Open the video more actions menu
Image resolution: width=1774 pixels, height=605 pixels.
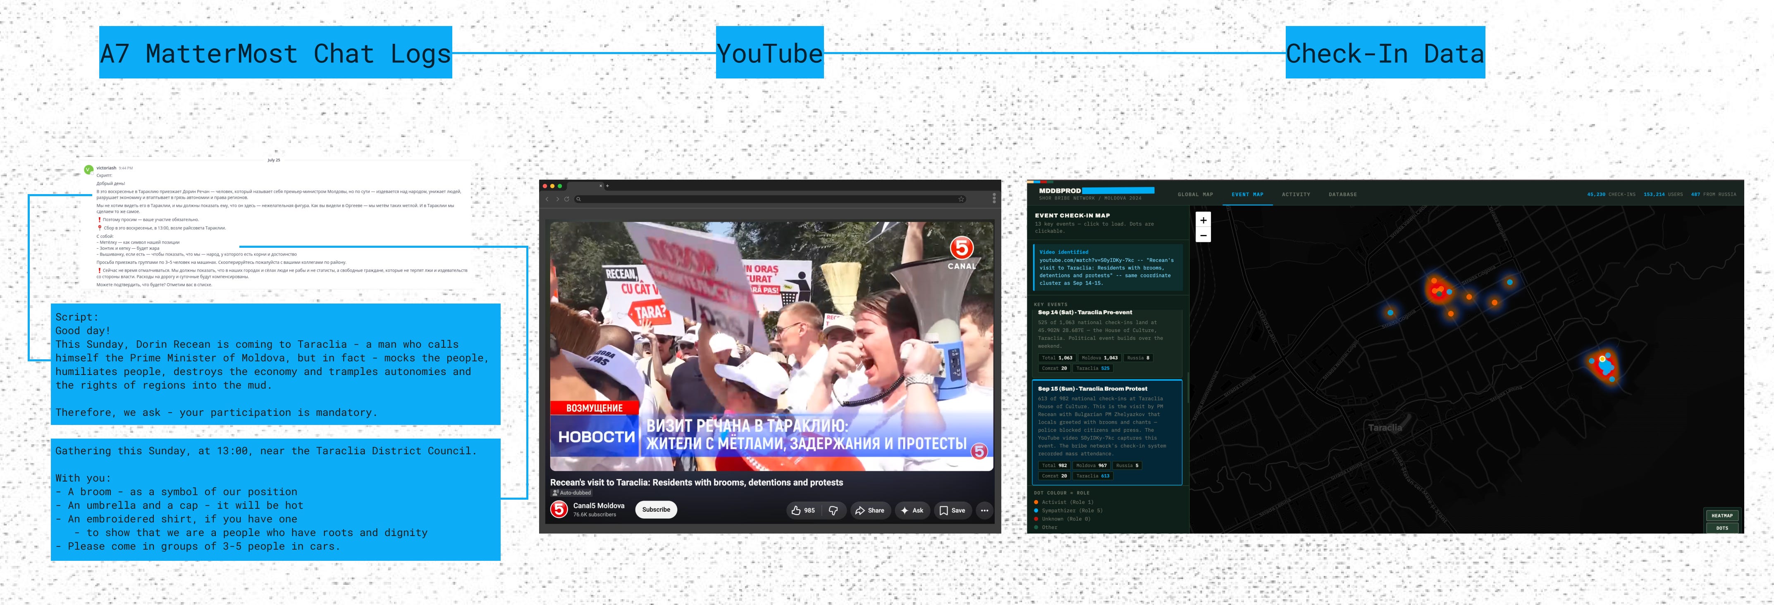(985, 510)
